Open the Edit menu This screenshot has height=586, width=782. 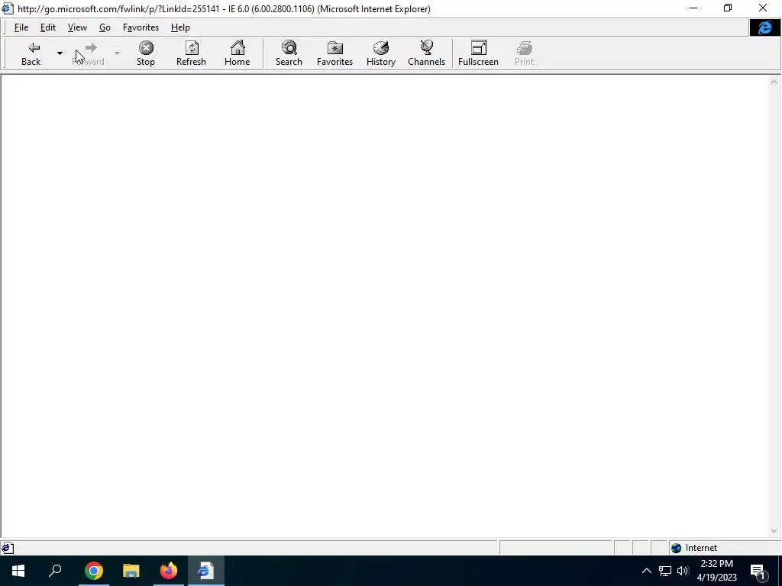point(48,27)
